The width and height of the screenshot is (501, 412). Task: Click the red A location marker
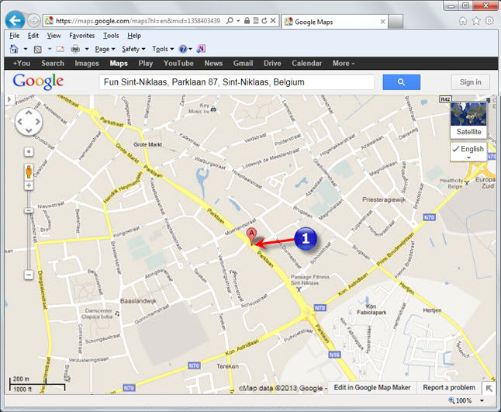tap(252, 237)
